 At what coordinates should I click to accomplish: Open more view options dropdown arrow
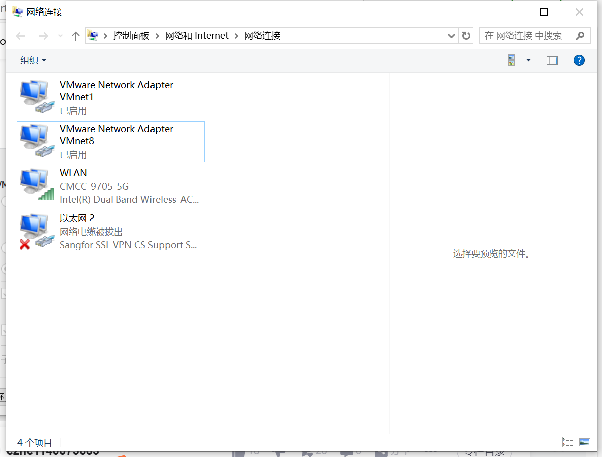point(528,60)
